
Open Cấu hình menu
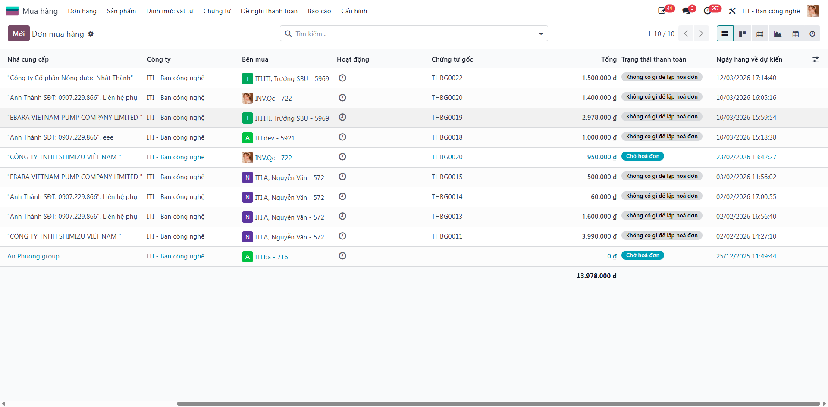pos(354,11)
